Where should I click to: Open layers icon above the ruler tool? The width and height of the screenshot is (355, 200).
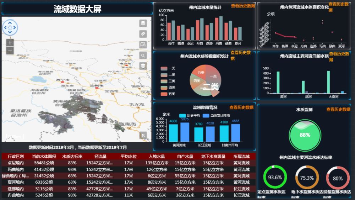(x=143, y=23)
